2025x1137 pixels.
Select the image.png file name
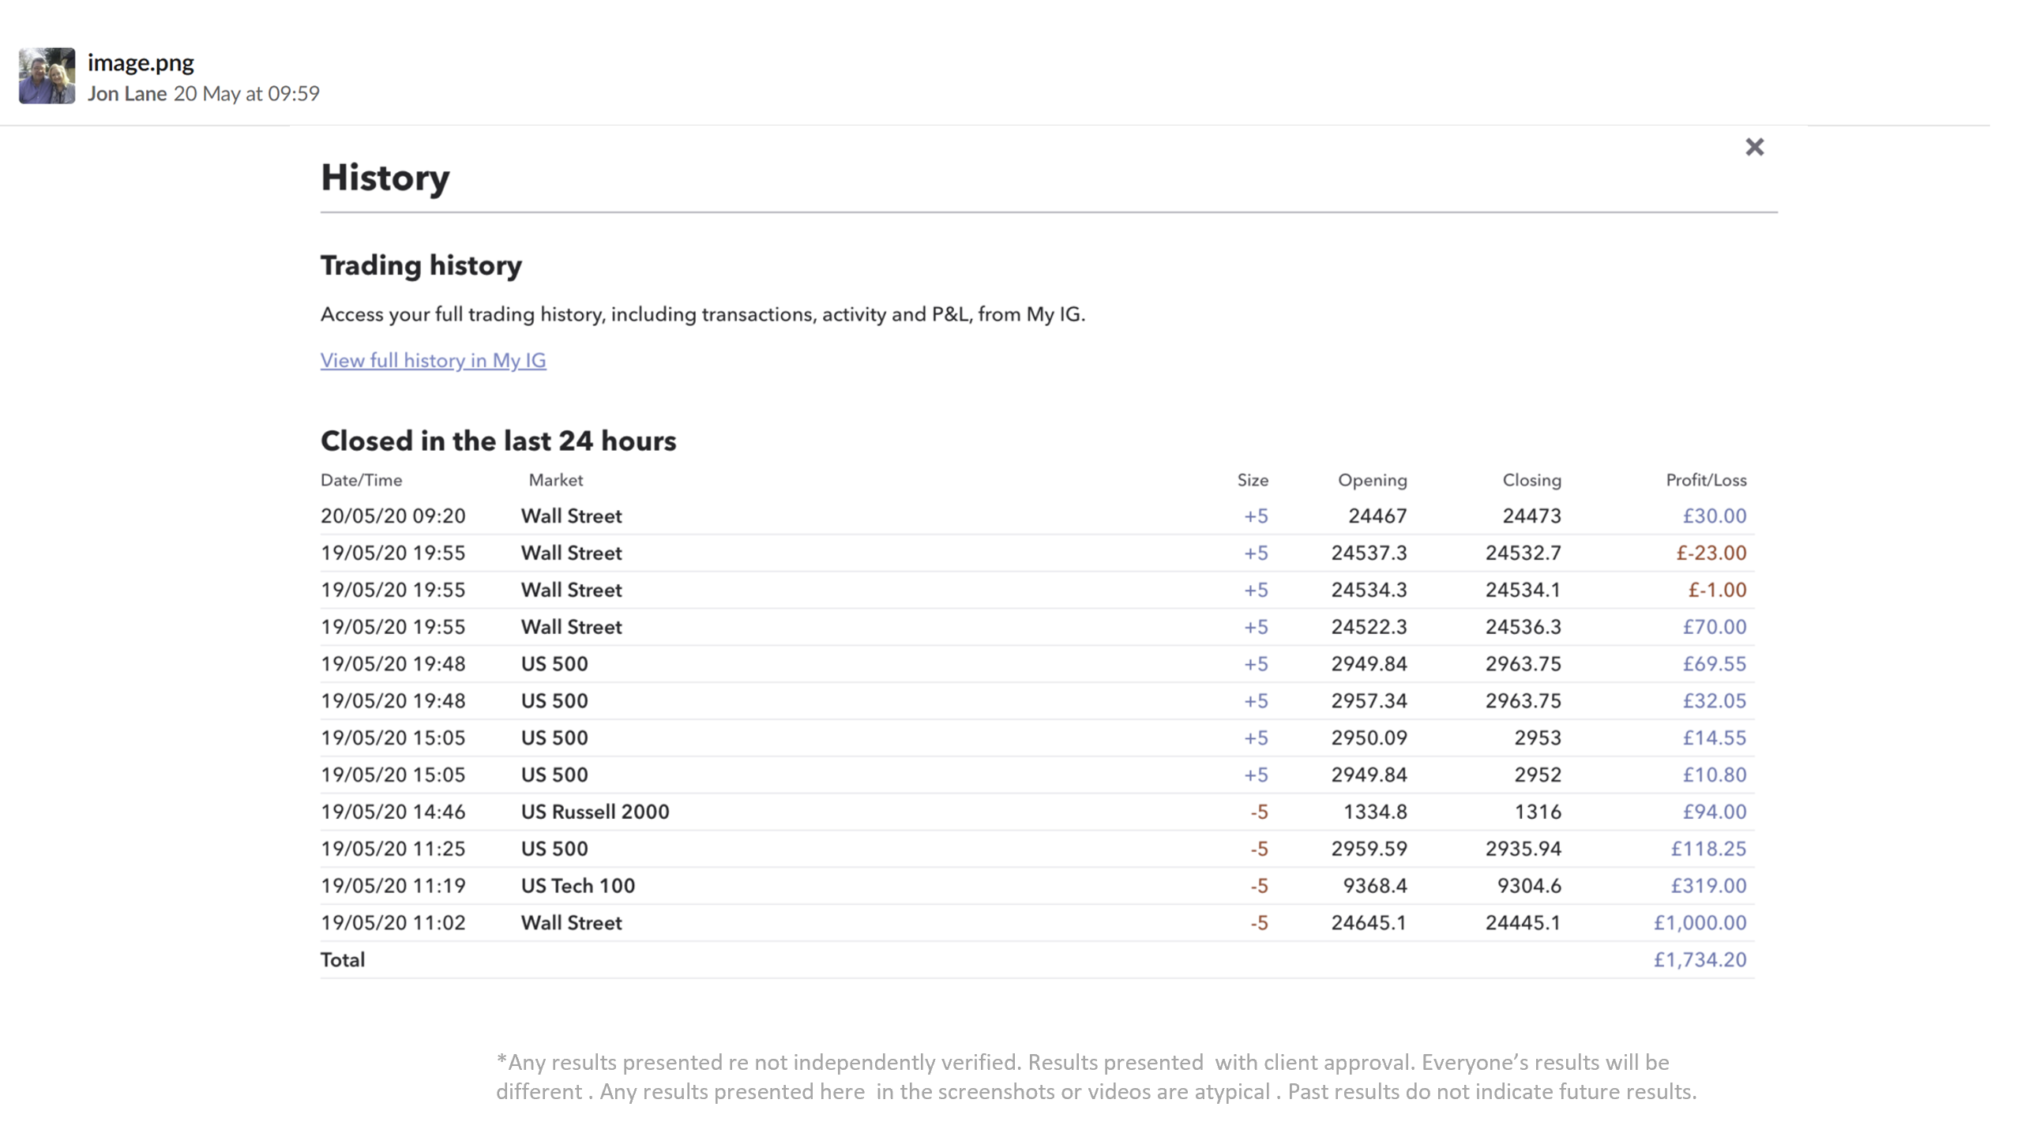click(x=141, y=62)
